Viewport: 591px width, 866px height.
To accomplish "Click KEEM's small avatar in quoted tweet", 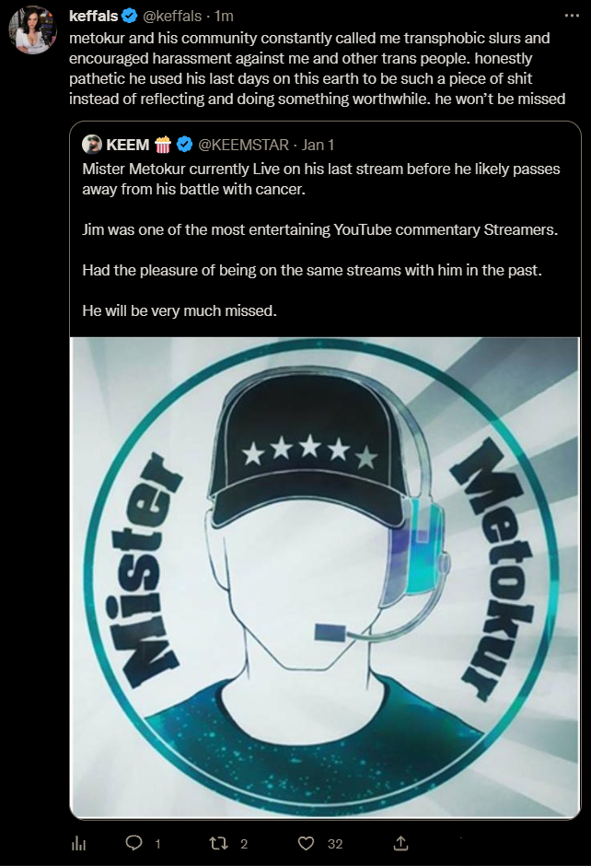I will coord(92,144).
